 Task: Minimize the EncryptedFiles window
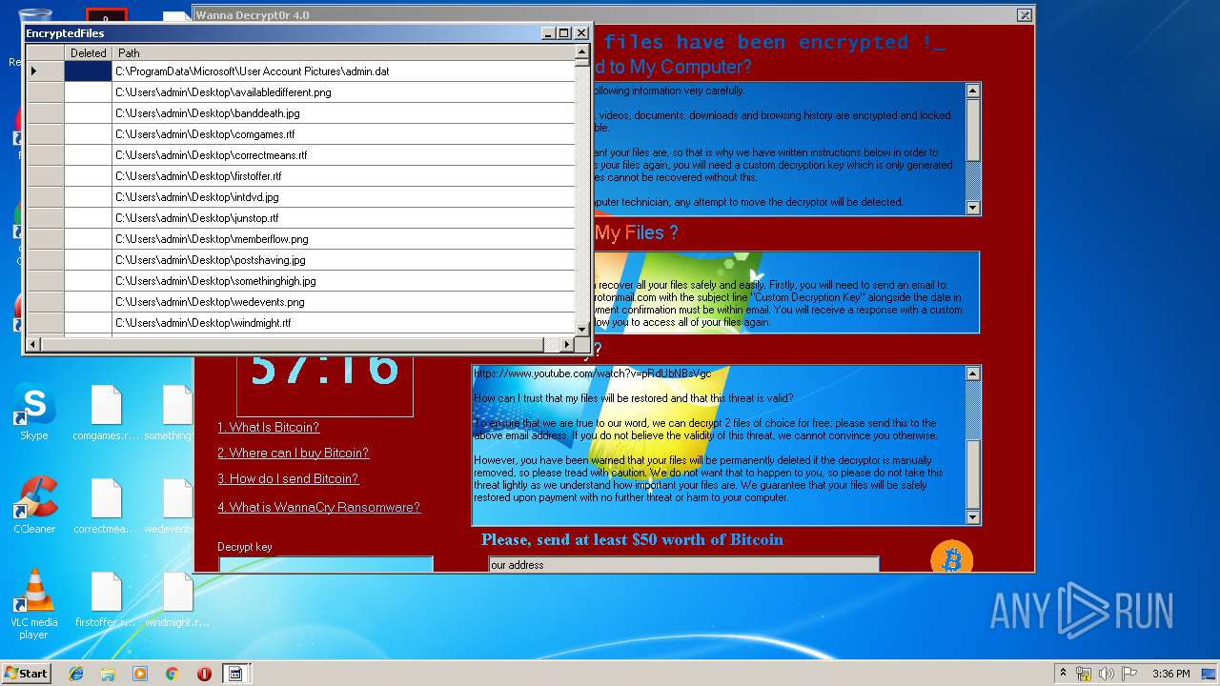coord(548,33)
